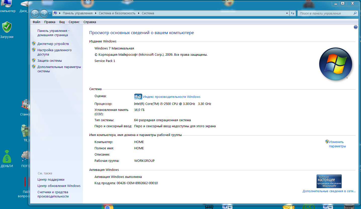Go back with the Back arrow button
Screen dimensions: 361x209
coord(35,13)
